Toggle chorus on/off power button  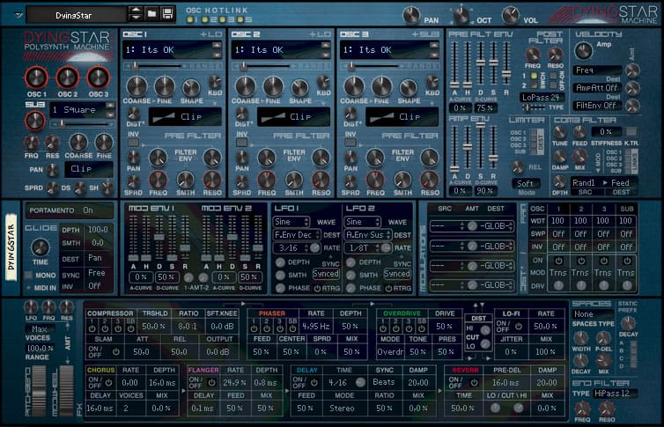pyautogui.click(x=109, y=382)
